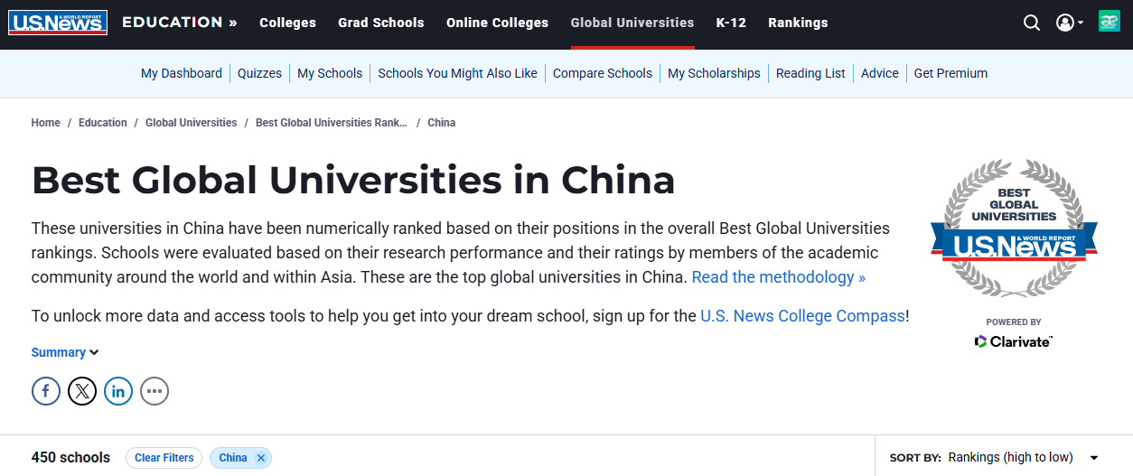Click Global Universities breadcrumb link
Screen dimensions: 1133x476
(x=191, y=123)
